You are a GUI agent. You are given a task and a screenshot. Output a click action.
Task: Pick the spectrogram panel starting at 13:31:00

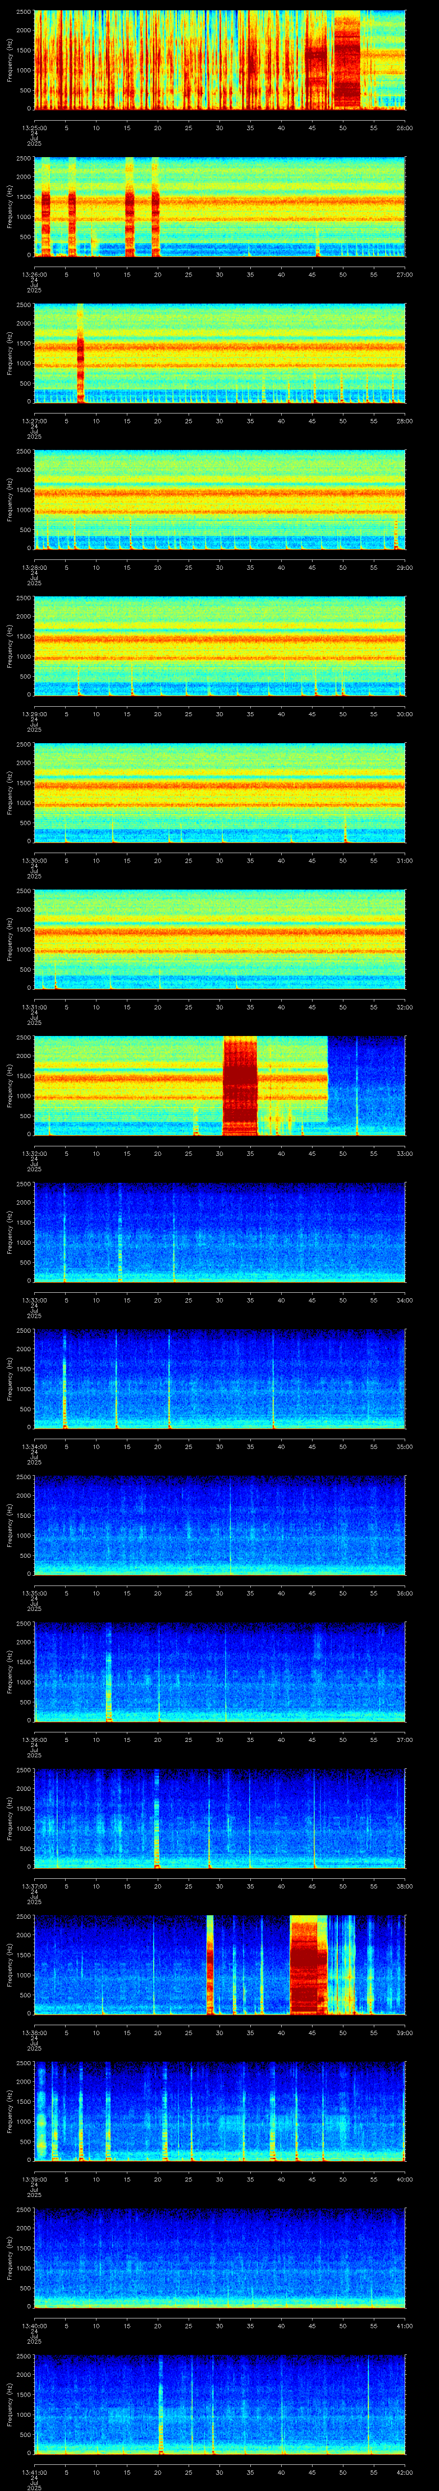click(x=219, y=939)
